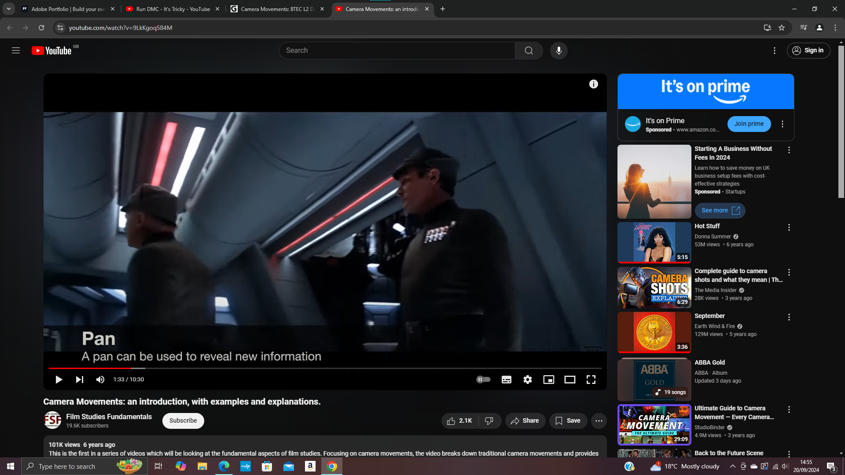Skip to the next video
Image resolution: width=845 pixels, height=475 pixels.
pyautogui.click(x=80, y=380)
